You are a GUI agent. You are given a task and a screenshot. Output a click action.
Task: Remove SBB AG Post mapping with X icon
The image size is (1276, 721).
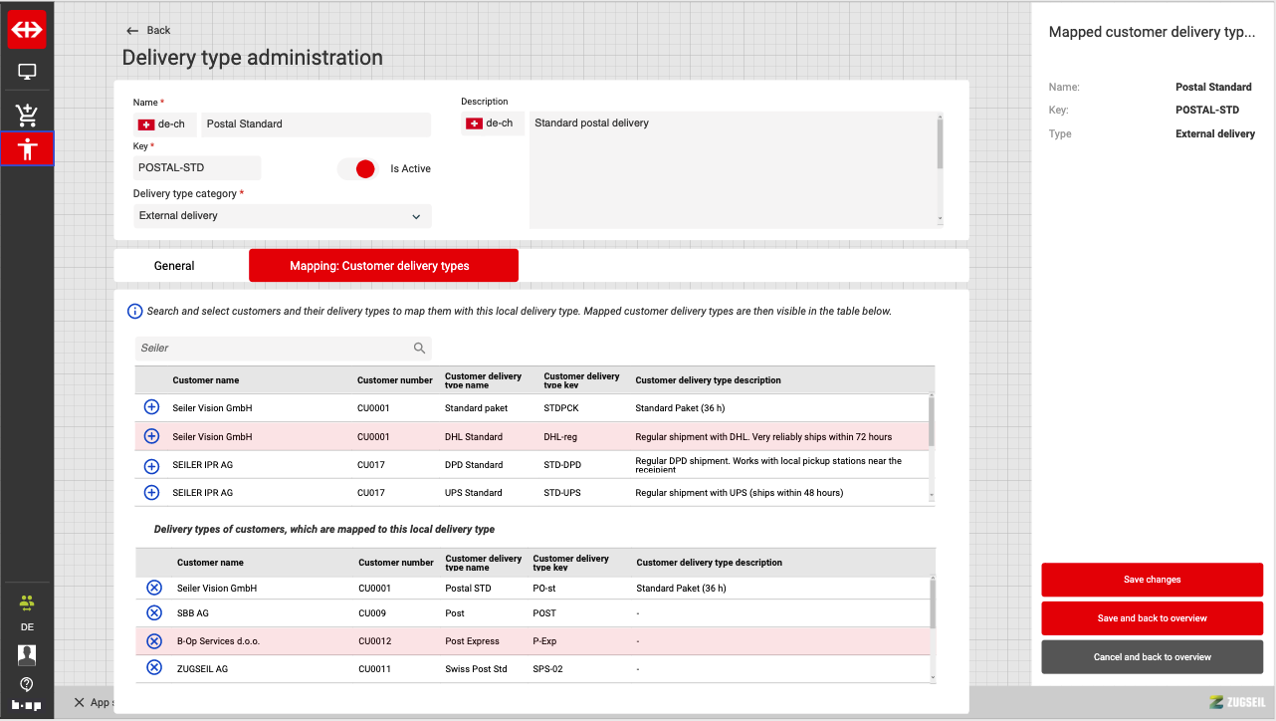(x=154, y=613)
